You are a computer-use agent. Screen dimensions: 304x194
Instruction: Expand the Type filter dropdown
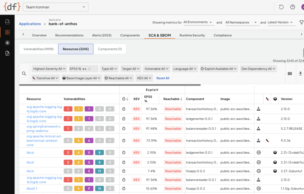coord(109,69)
